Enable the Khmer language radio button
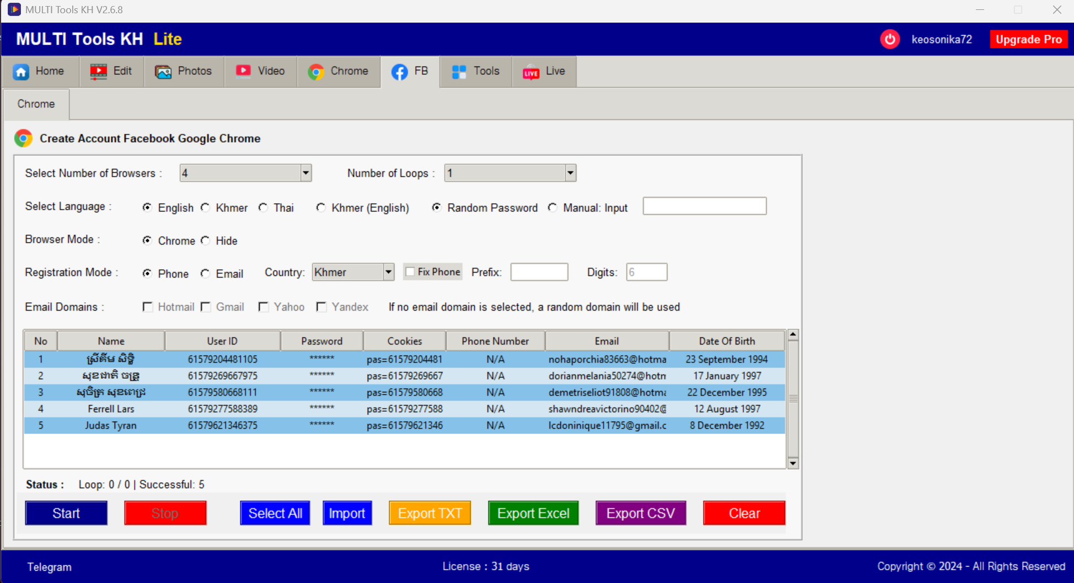 (205, 208)
